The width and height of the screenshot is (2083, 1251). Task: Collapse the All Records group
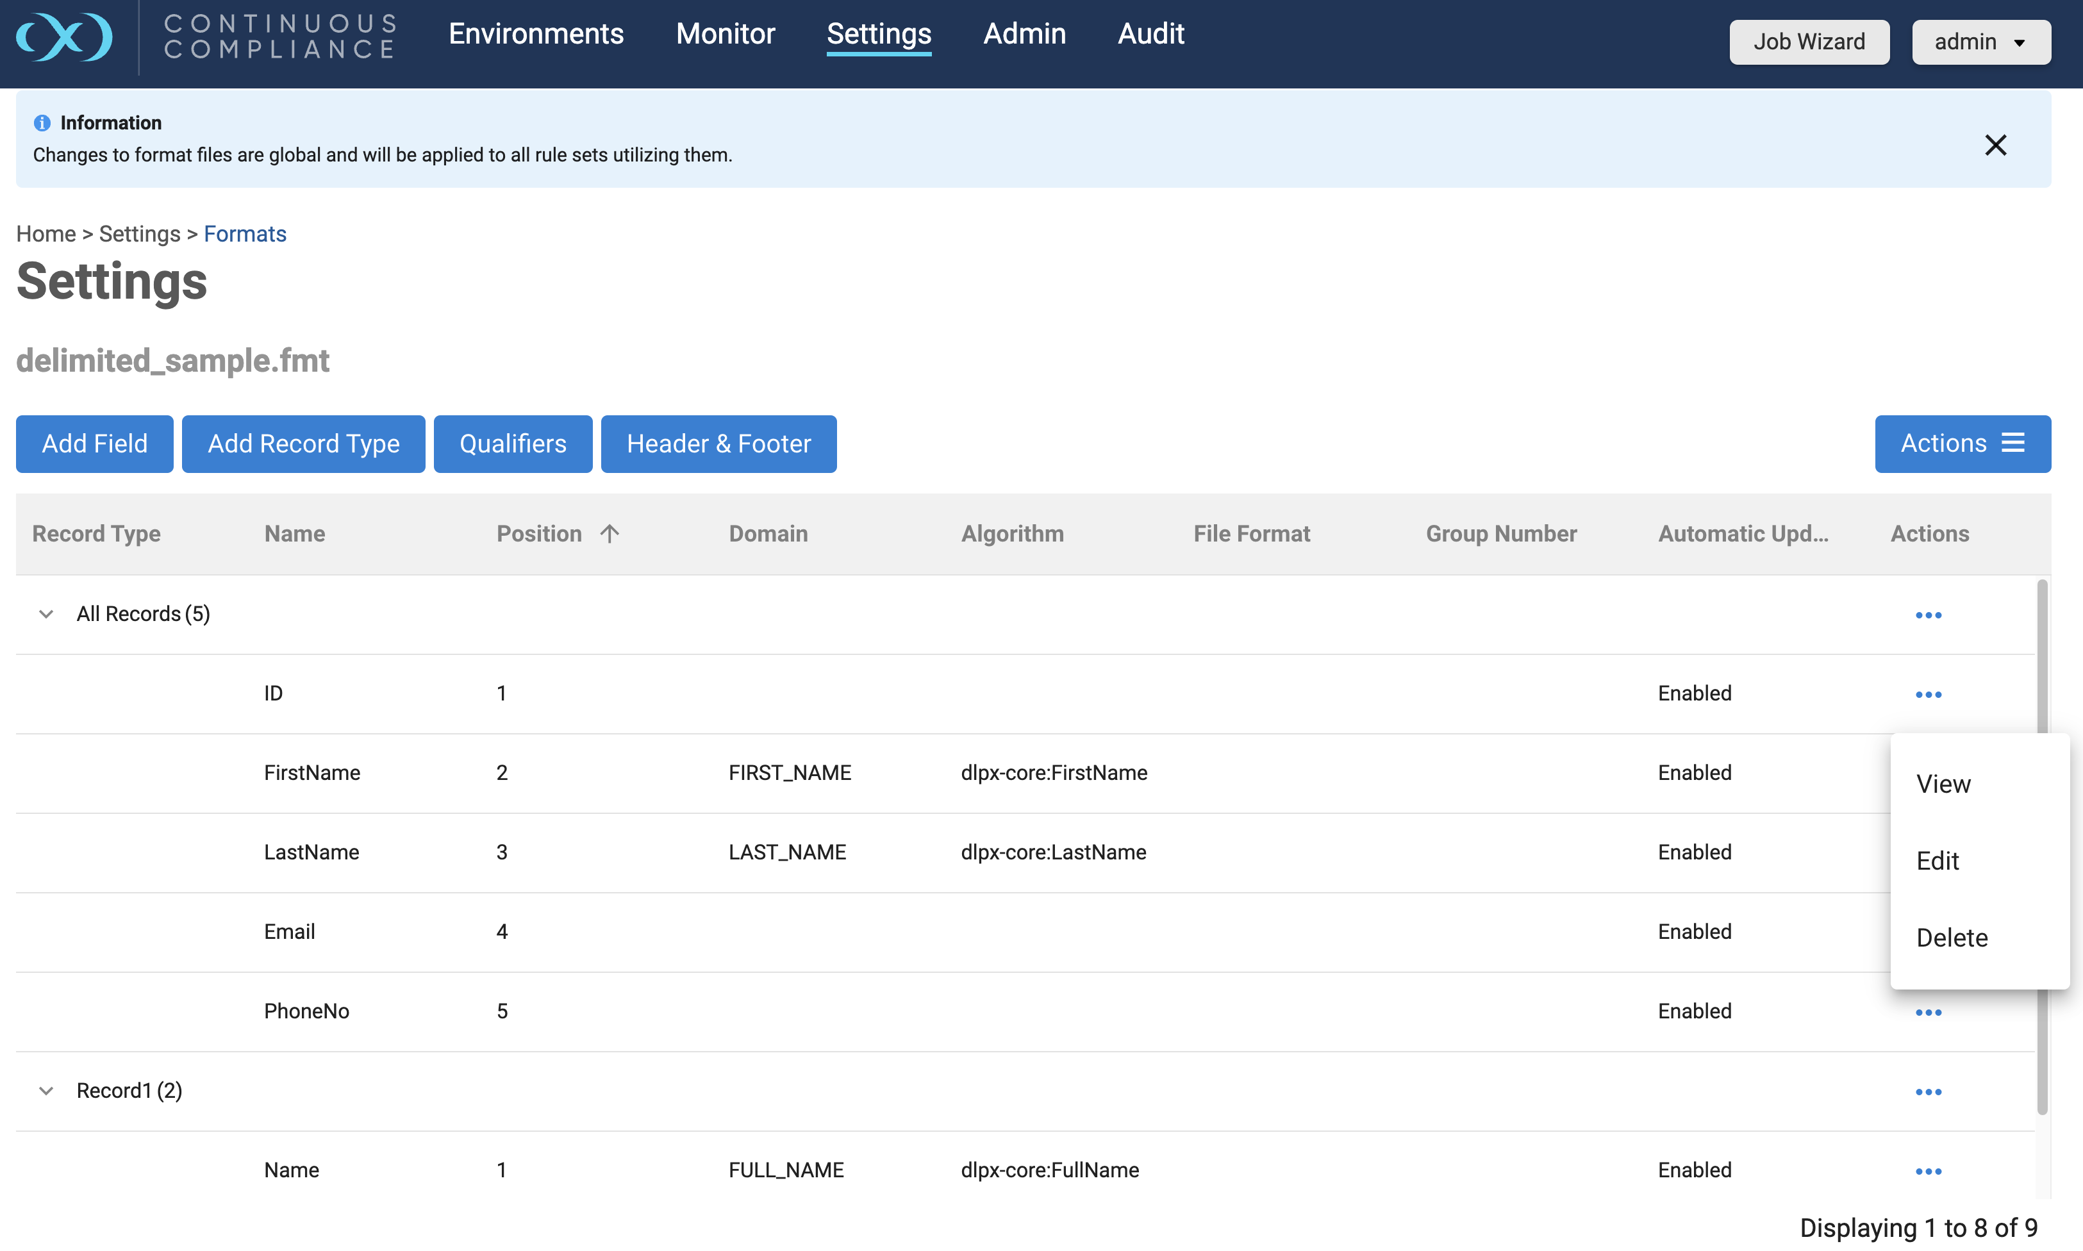46,615
